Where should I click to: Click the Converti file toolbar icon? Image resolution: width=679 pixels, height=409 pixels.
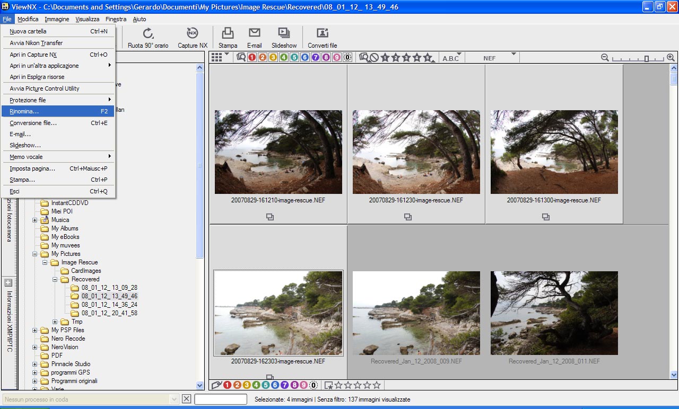[323, 33]
